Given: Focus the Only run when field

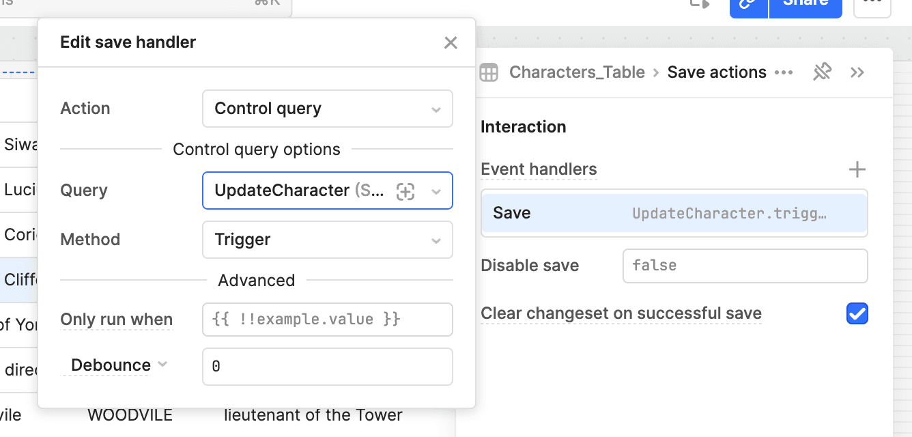Looking at the screenshot, I should pos(327,320).
